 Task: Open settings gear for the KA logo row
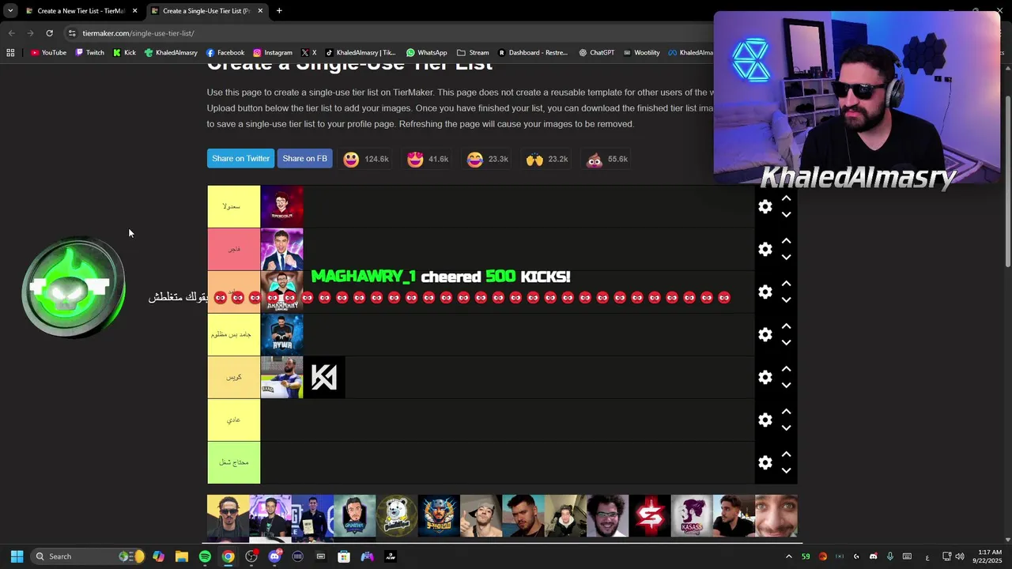click(765, 377)
